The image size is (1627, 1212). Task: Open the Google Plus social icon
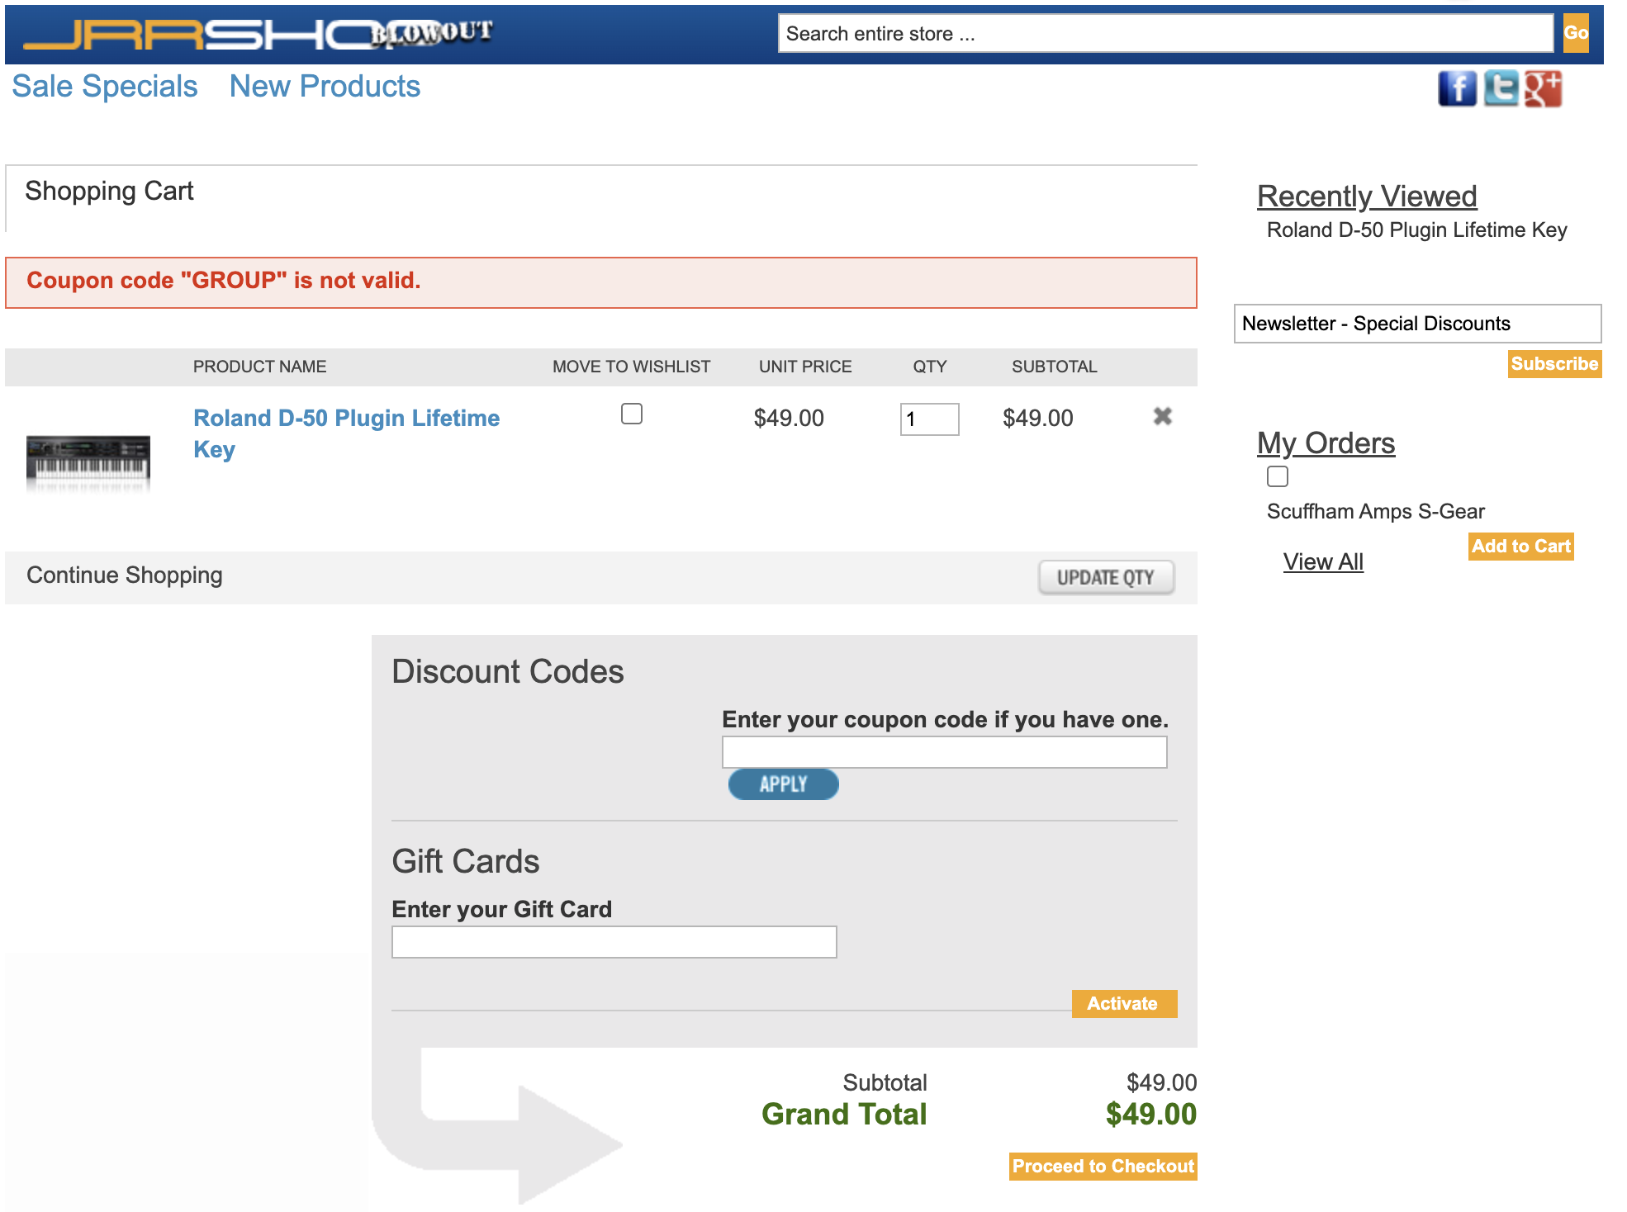(1543, 88)
